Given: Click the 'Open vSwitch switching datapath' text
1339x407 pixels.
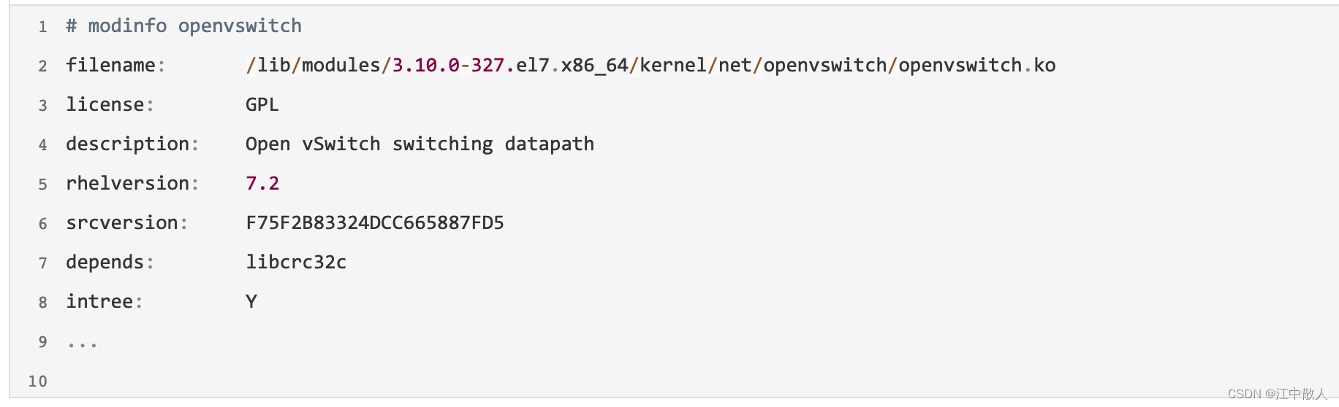Looking at the screenshot, I should point(420,144).
